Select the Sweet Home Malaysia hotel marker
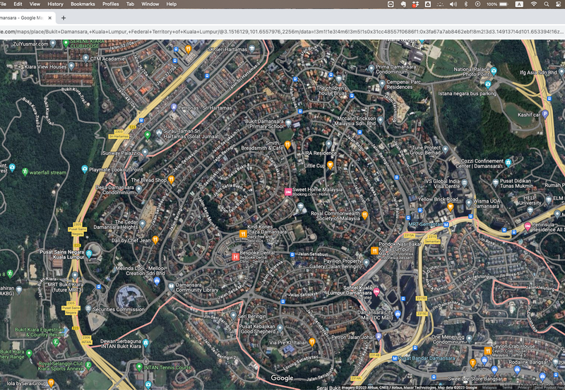This screenshot has height=390, width=565. tap(288, 191)
